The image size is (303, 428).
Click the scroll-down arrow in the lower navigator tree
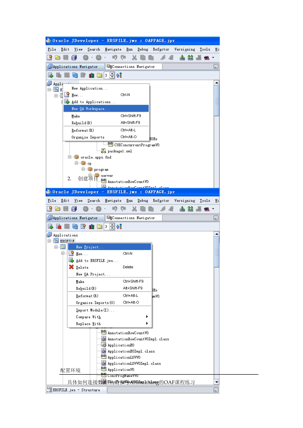pos(217,382)
